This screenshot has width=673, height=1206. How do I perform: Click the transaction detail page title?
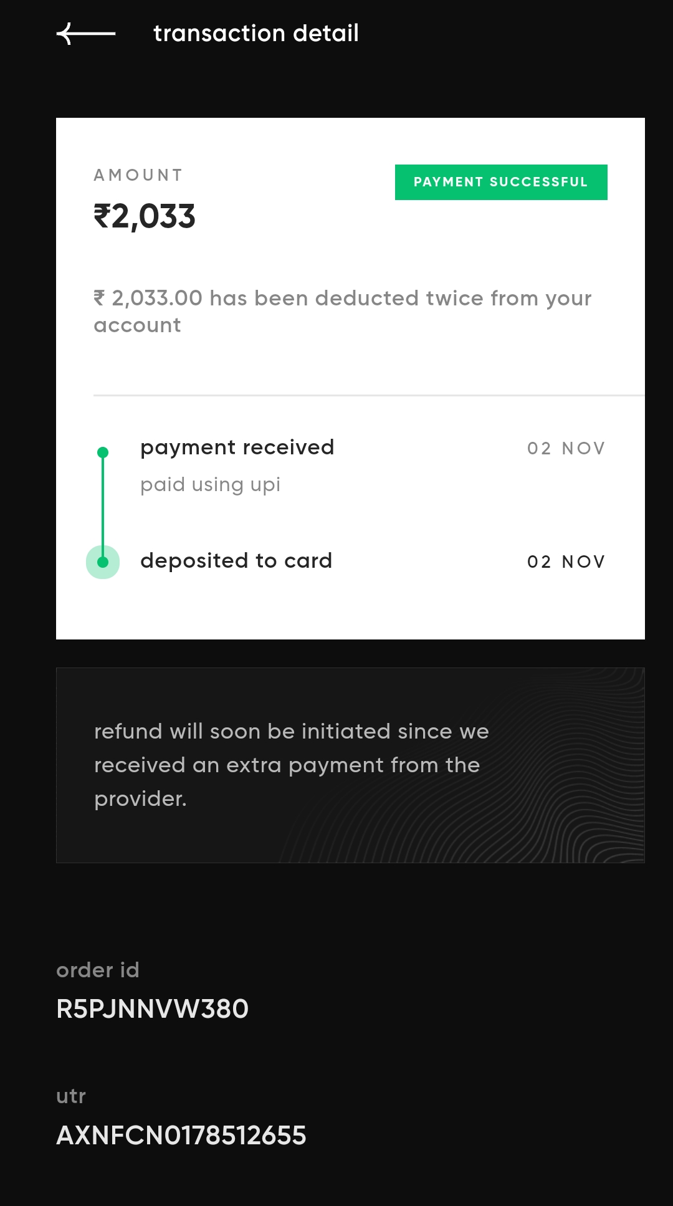point(255,34)
